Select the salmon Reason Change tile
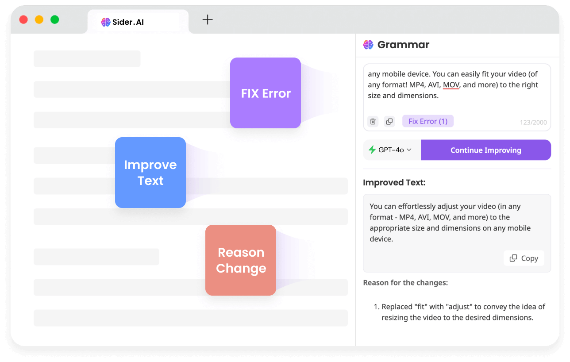The height and width of the screenshot is (362, 570). [x=241, y=260]
